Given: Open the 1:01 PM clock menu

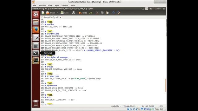Looking at the screenshot, I should pyautogui.click(x=158, y=9).
